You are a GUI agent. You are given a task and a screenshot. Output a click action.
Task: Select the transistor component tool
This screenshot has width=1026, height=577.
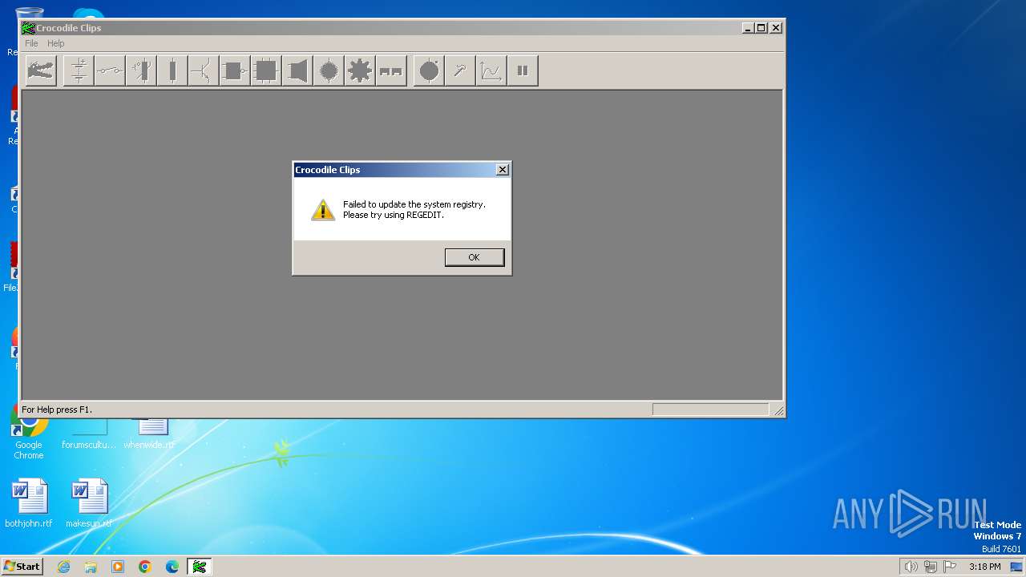[204, 71]
